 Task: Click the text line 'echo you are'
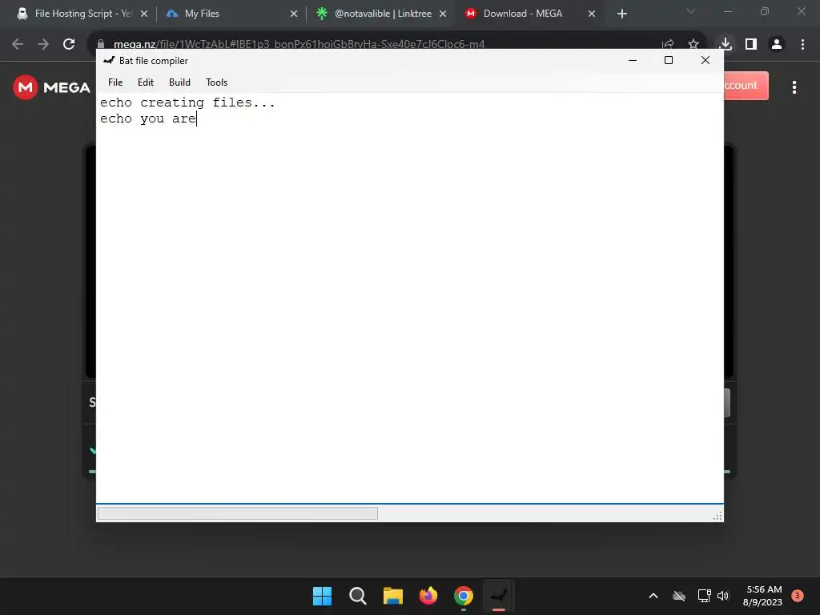[148, 119]
